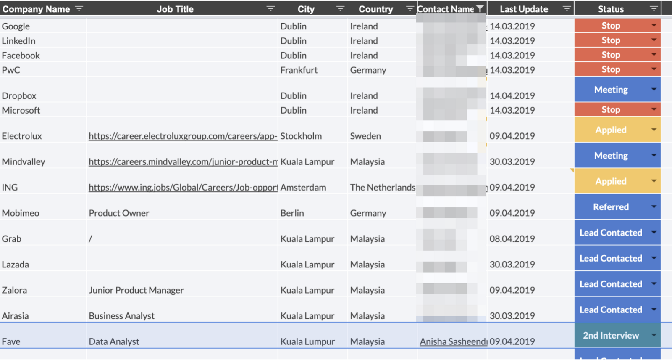This screenshot has width=672, height=360.
Task: Select the 08.04.2019 date cell for Grab
Action: (530, 233)
